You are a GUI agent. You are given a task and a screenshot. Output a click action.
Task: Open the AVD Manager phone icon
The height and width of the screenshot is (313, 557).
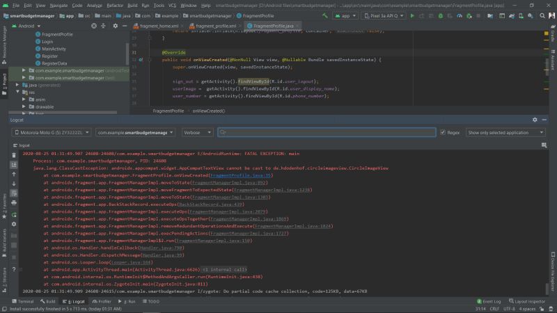521,16
